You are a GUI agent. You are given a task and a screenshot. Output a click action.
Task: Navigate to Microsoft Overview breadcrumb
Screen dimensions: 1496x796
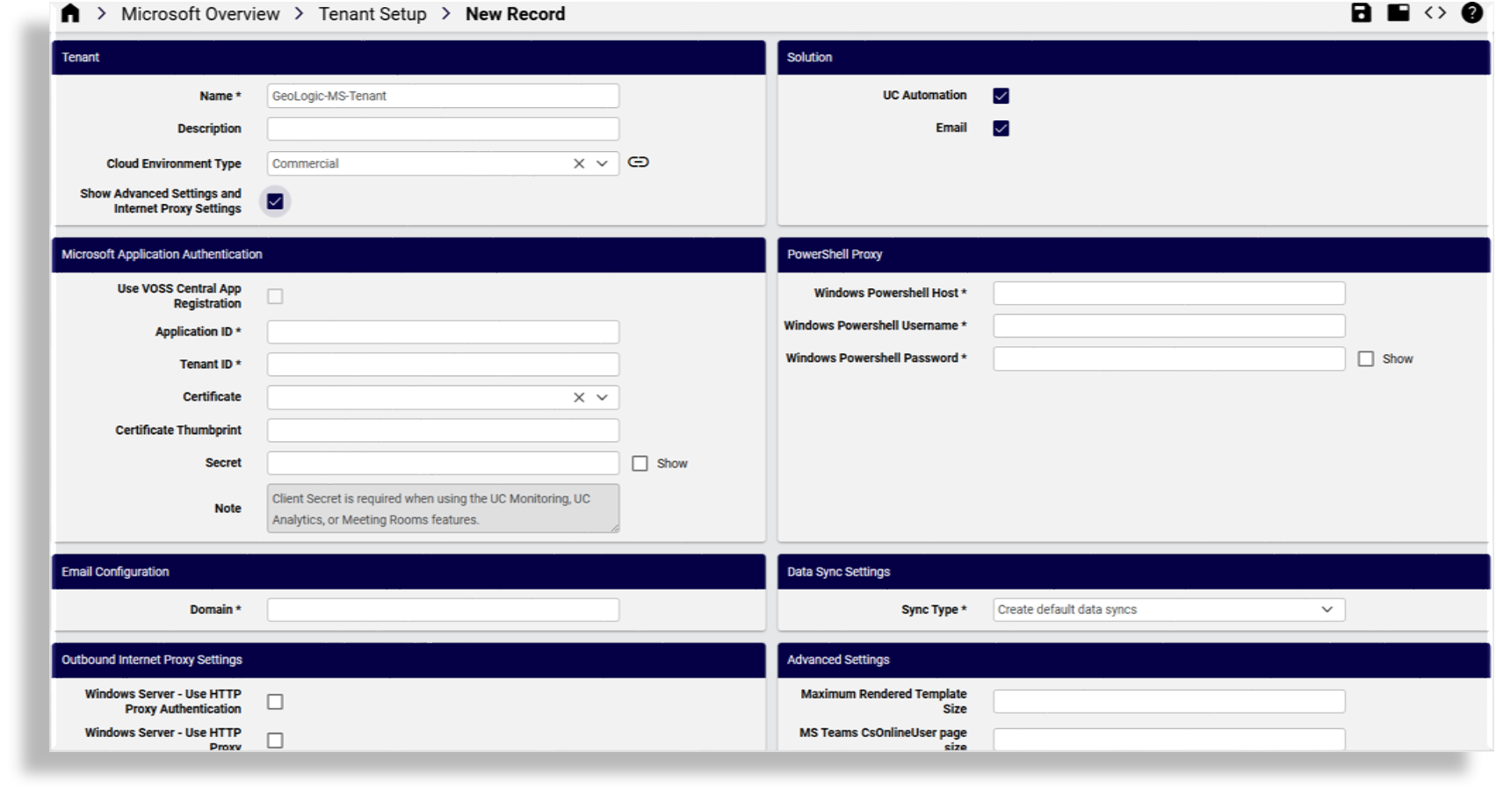point(200,13)
